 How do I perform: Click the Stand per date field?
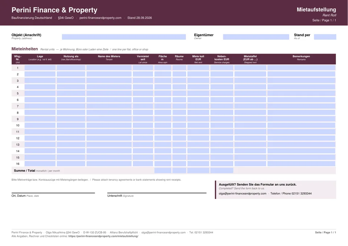[x=325, y=37]
